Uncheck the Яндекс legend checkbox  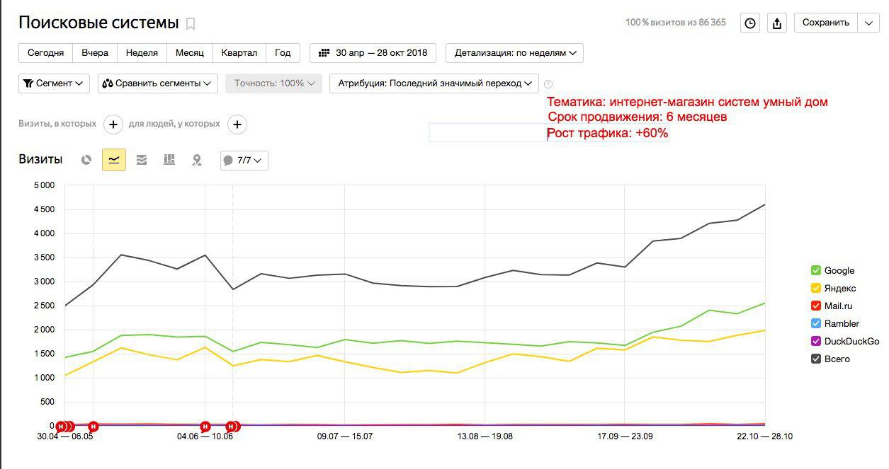pos(816,288)
